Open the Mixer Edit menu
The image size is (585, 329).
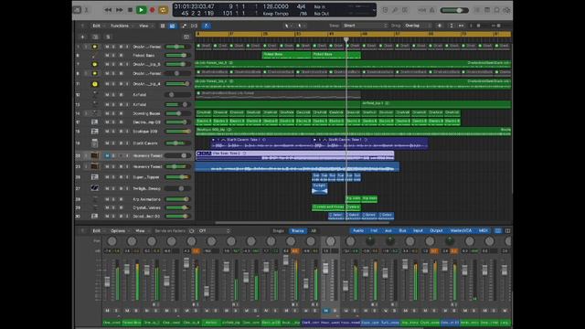click(97, 231)
